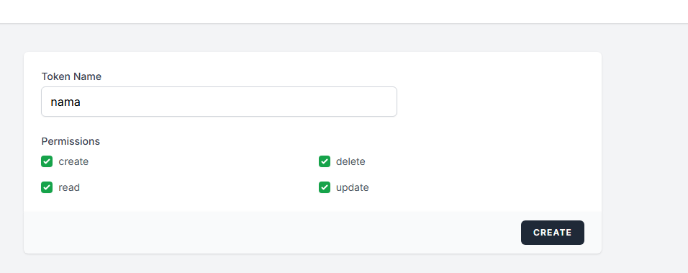Click the "read" permission label text
The width and height of the screenshot is (688, 273).
69,187
